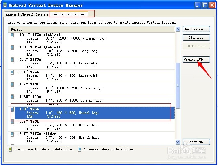Click the vertical scrollbar thumb

(x=177, y=85)
